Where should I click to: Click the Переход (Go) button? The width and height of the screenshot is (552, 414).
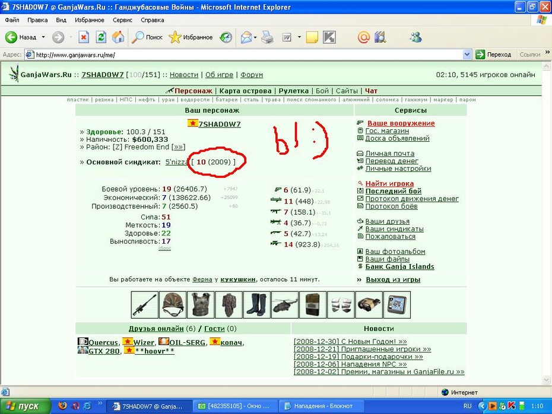(494, 55)
